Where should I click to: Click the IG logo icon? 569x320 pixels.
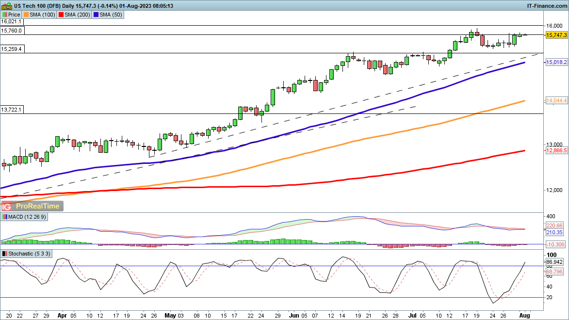click(x=6, y=207)
